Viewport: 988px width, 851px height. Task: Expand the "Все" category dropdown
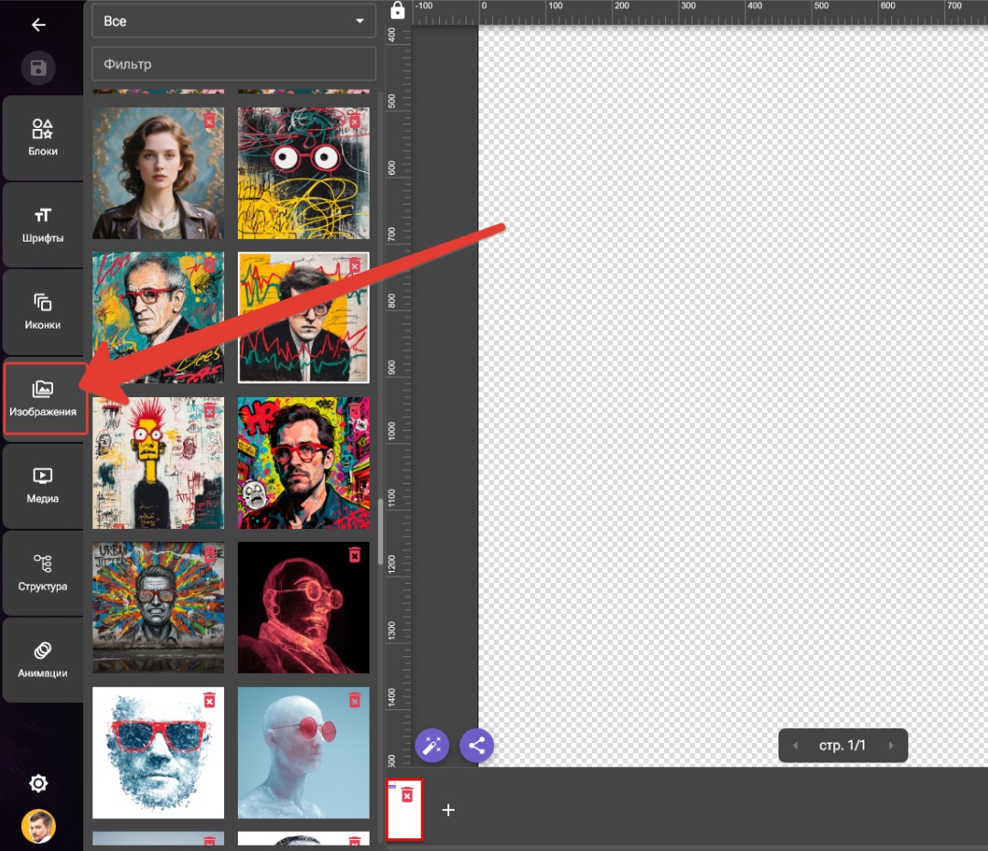[233, 21]
